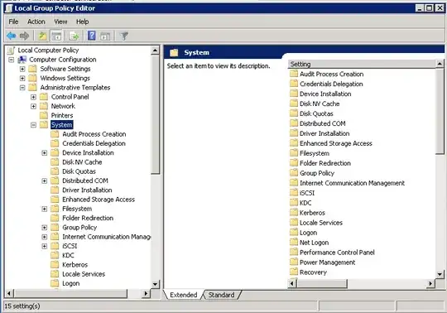This screenshot has height=313, width=447.
Task: Click the System header folder icon
Action: pyautogui.click(x=174, y=52)
